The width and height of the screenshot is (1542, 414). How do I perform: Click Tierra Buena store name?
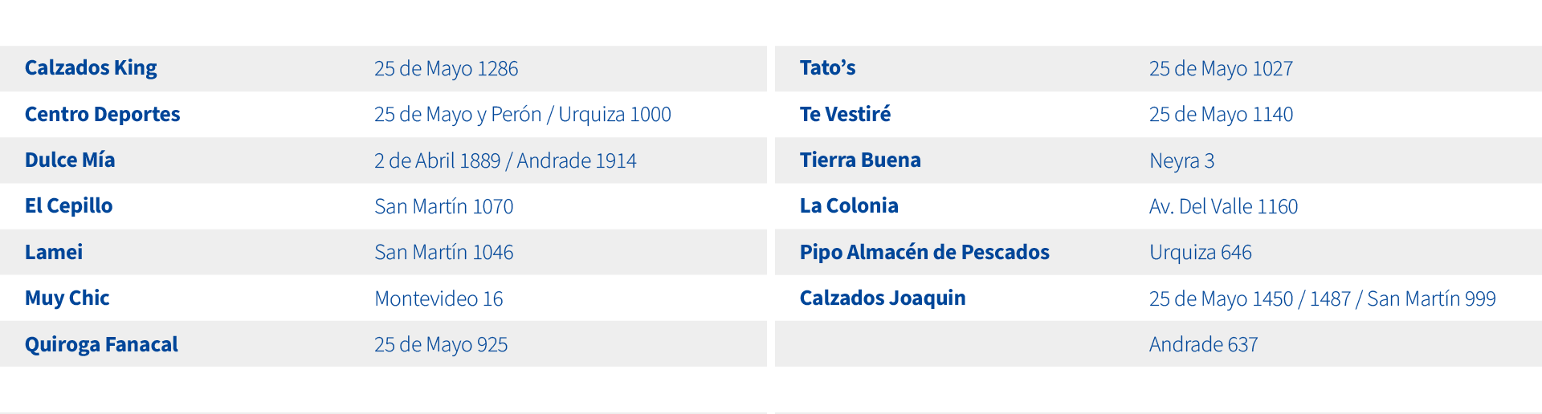(860, 160)
